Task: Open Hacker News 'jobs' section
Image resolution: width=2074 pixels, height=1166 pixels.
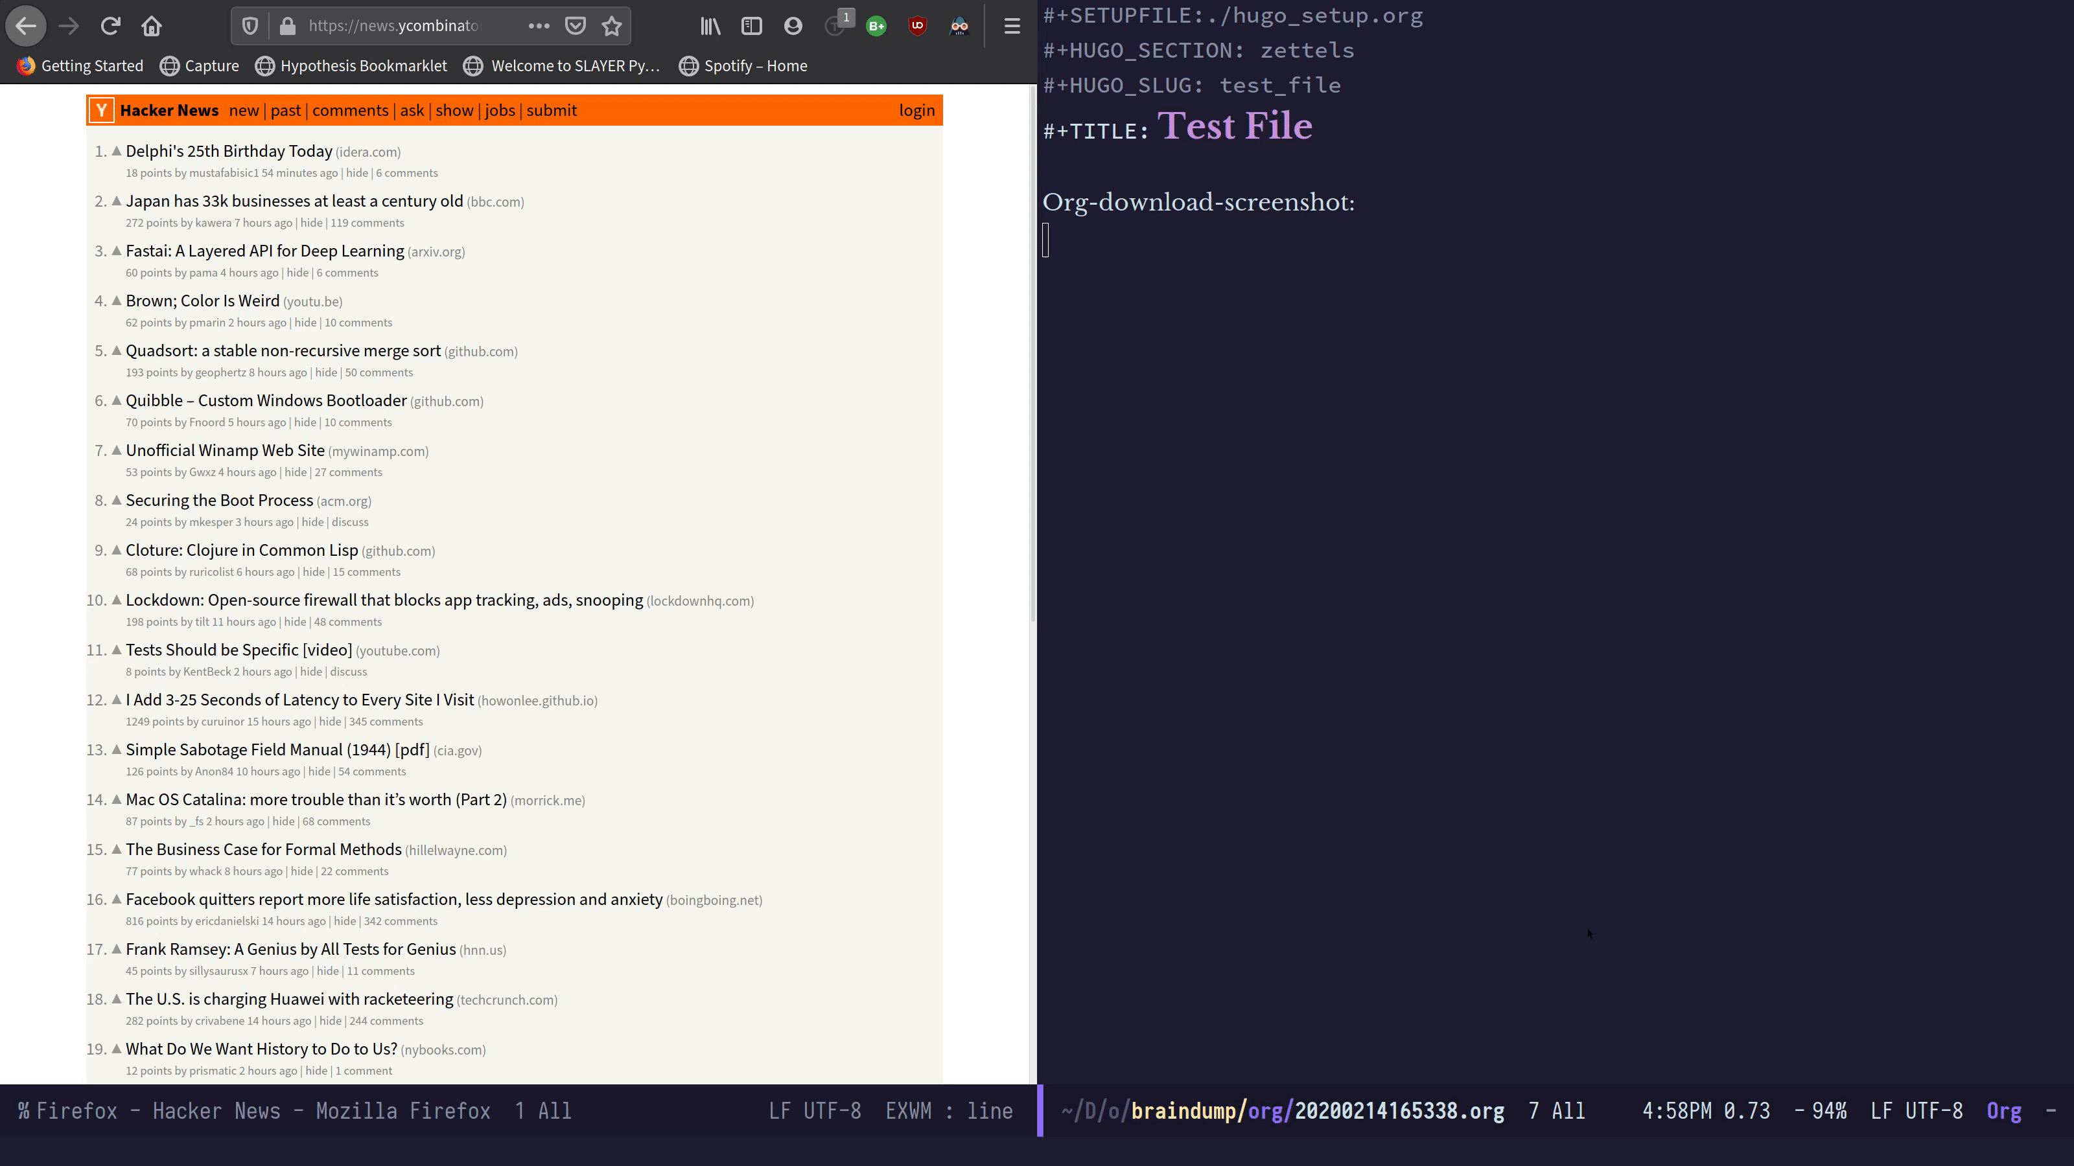Action: [x=500, y=110]
